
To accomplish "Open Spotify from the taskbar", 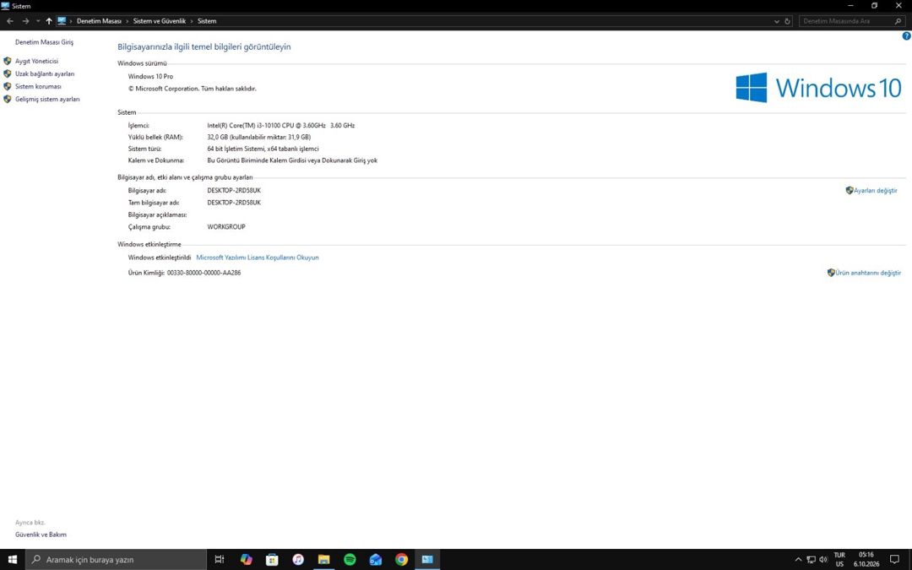I will click(x=350, y=560).
